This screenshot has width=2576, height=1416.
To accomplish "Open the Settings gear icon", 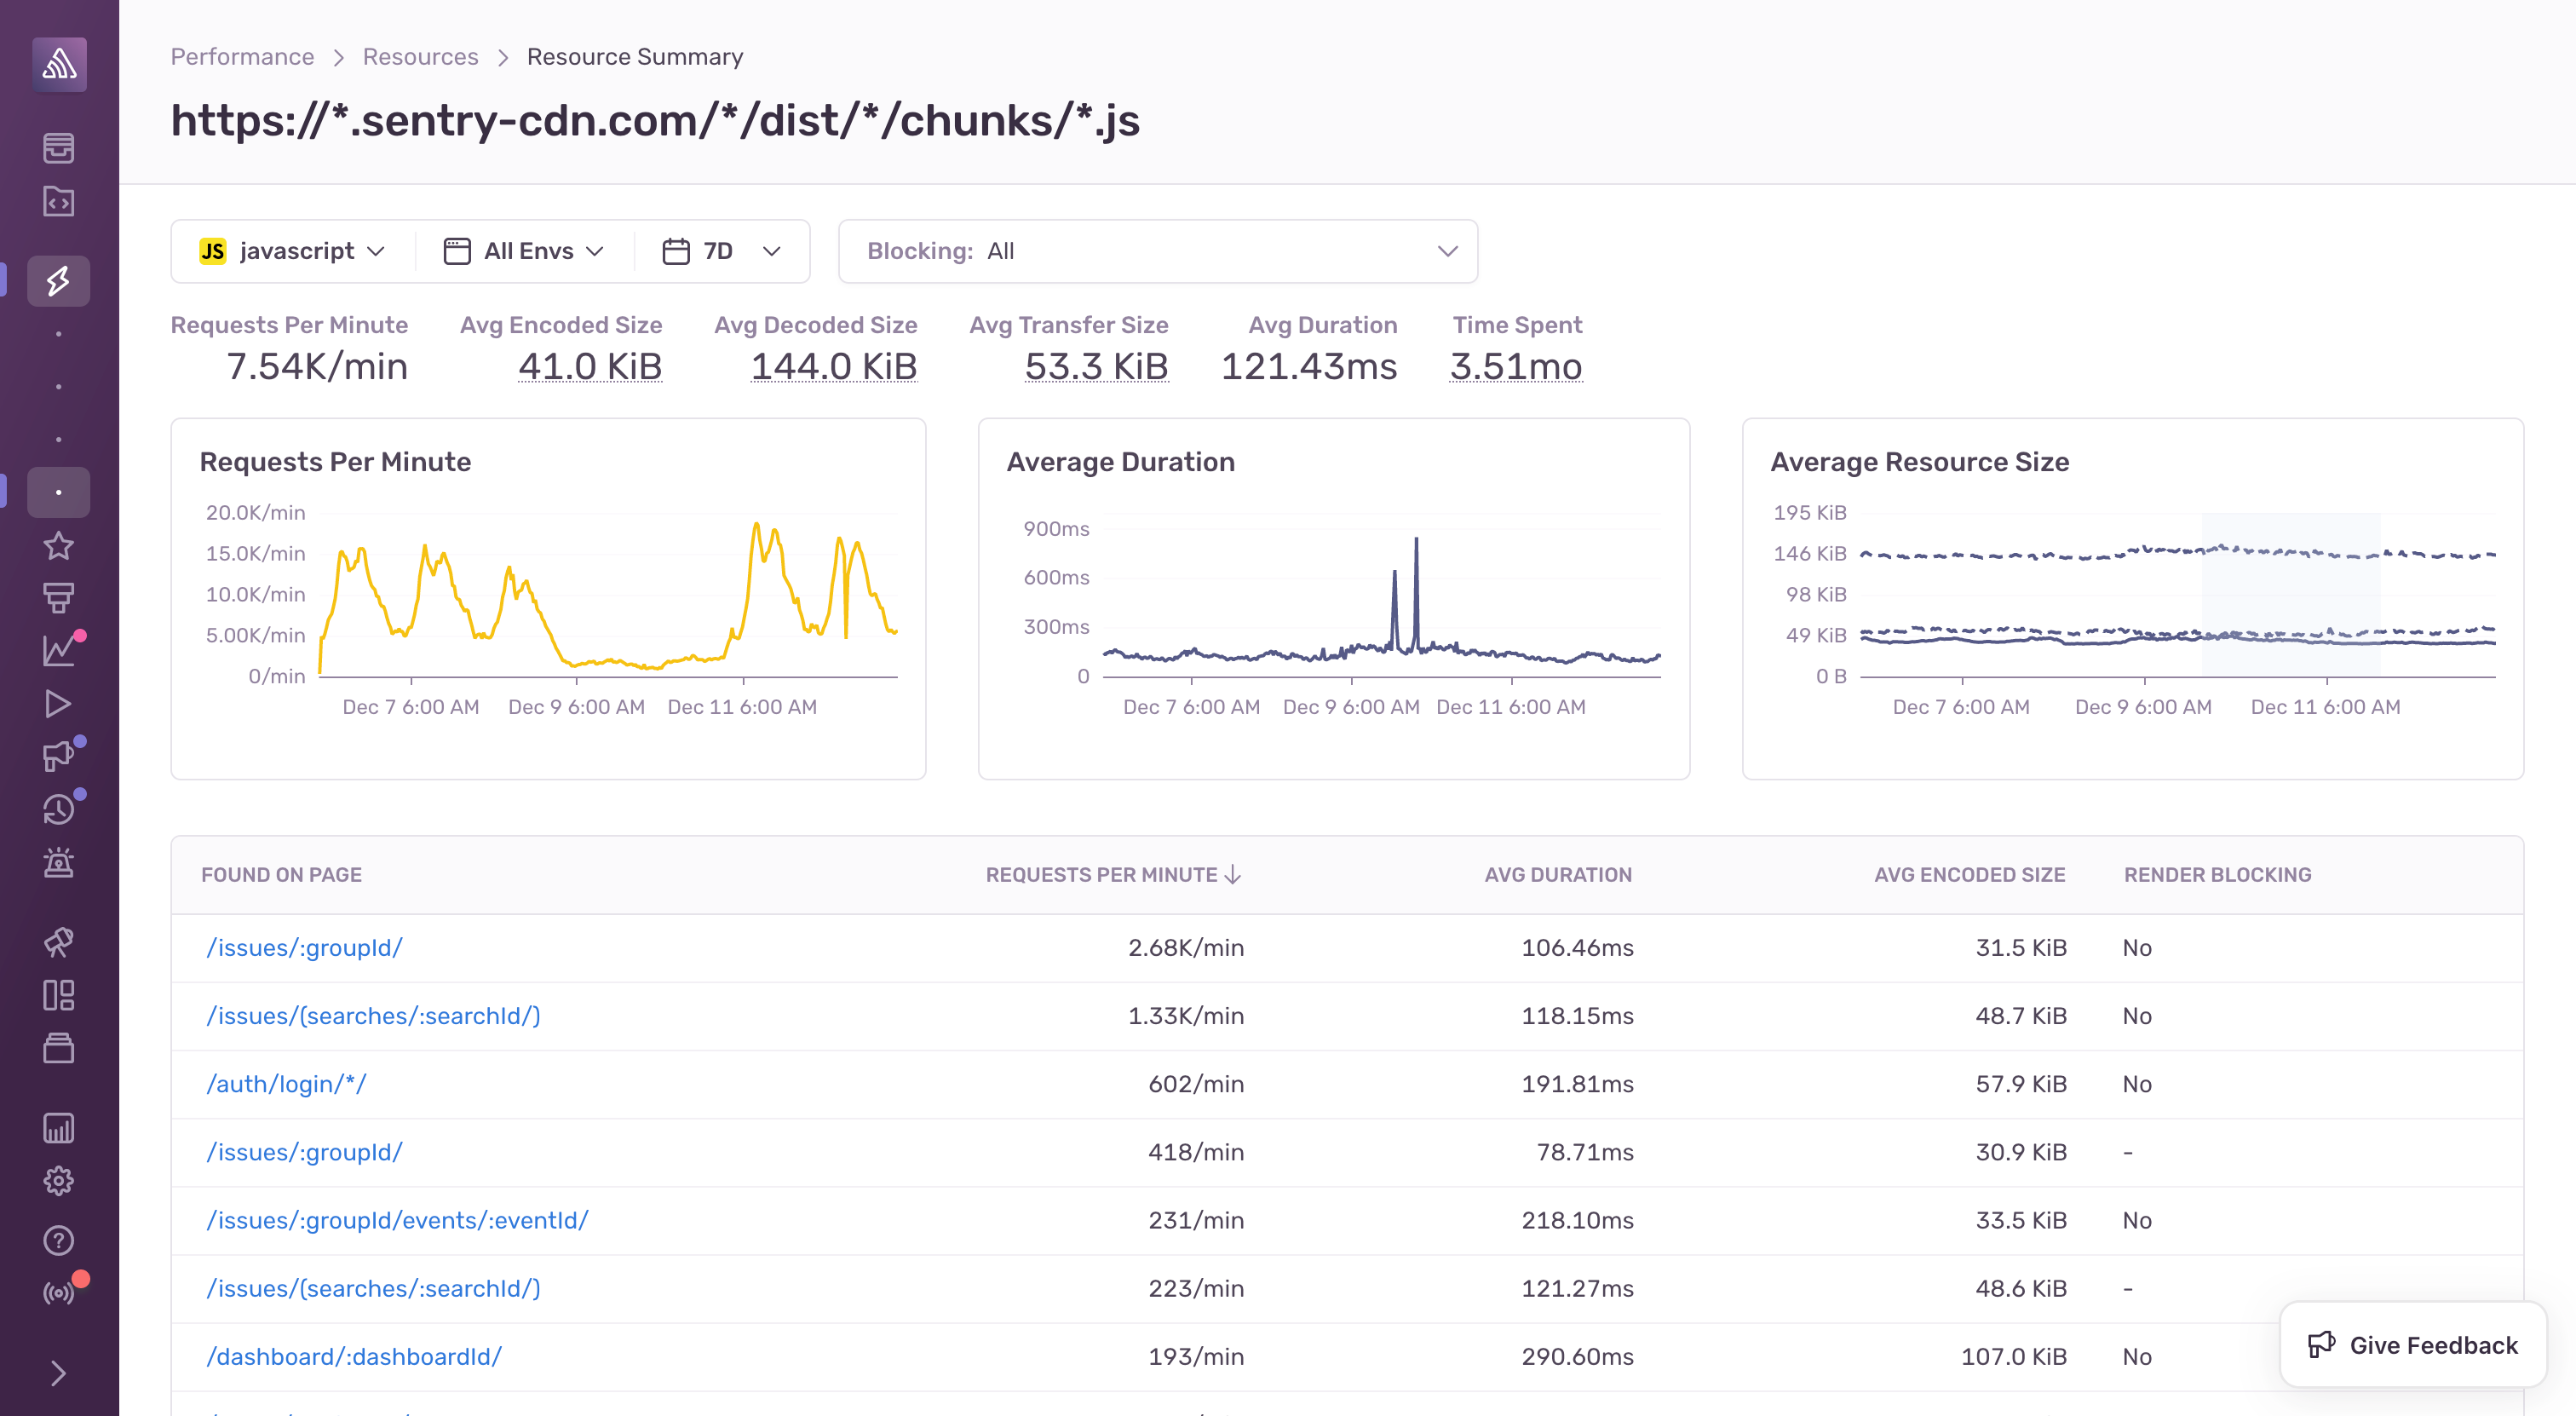I will (59, 1181).
